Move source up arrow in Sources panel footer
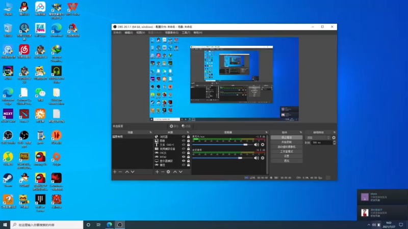Screen dimensions: 408x229 click(x=175, y=172)
